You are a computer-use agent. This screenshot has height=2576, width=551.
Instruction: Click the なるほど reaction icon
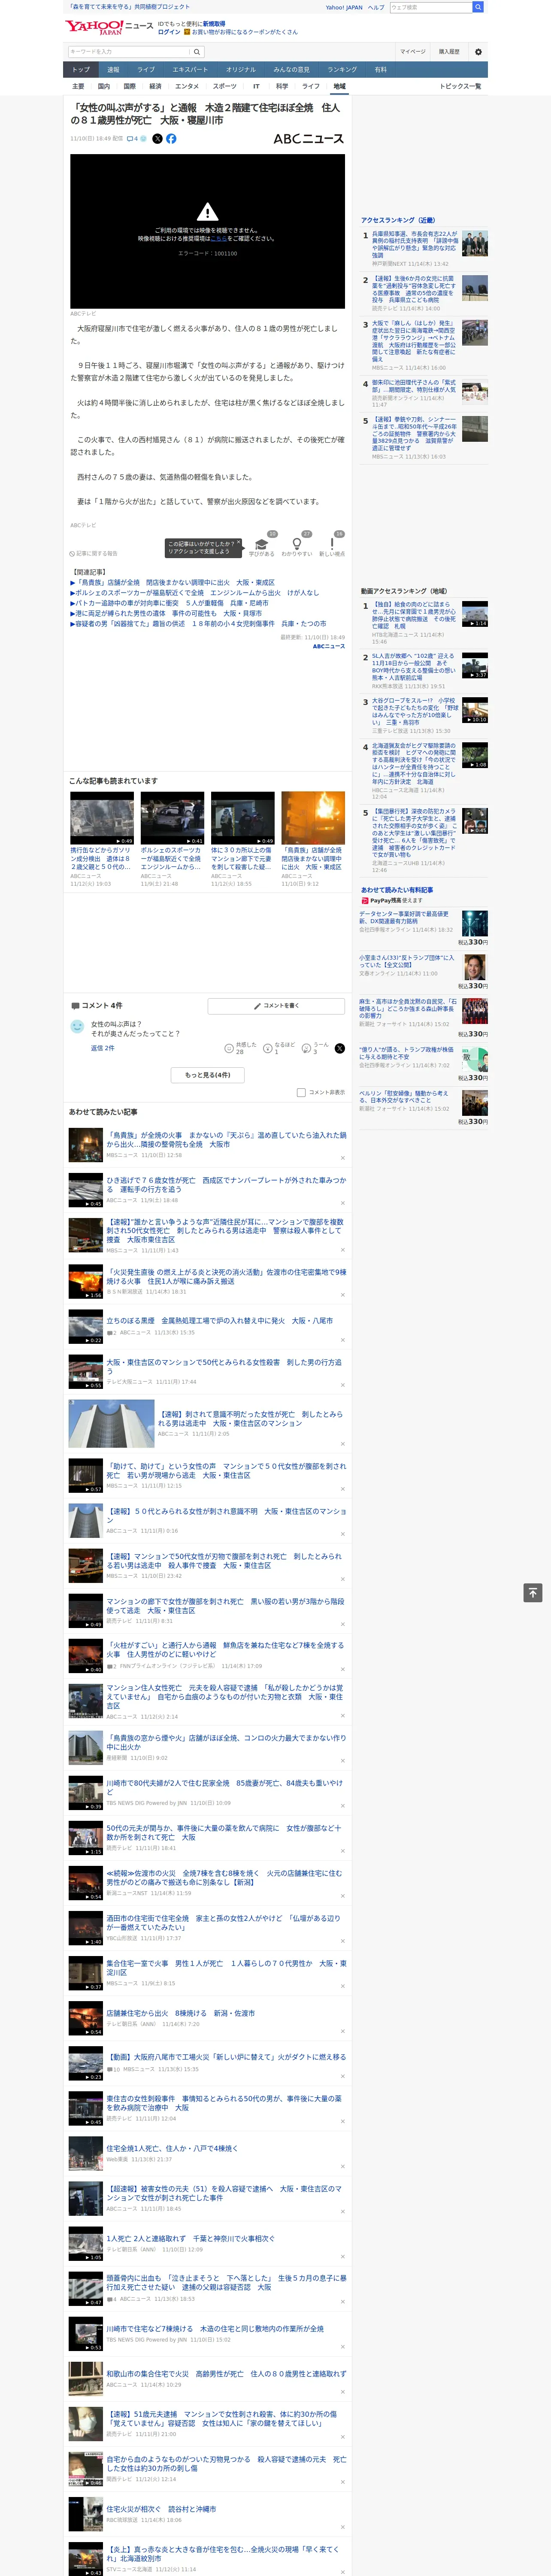click(x=268, y=1048)
